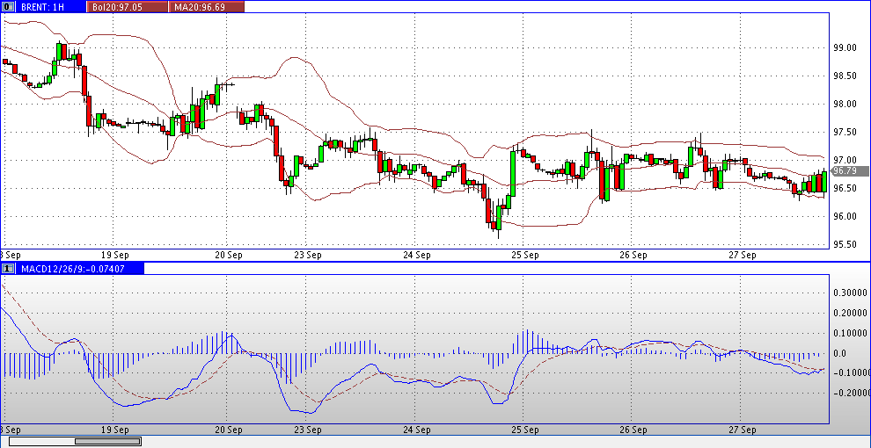Click 26 Sep on price chart date axis
Image resolution: width=871 pixels, height=448 pixels.
click(633, 255)
